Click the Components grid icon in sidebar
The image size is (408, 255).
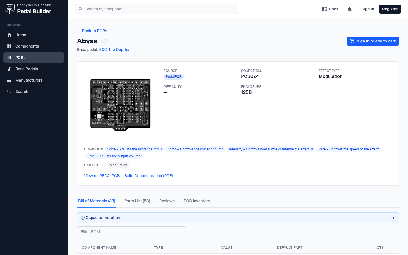9,46
